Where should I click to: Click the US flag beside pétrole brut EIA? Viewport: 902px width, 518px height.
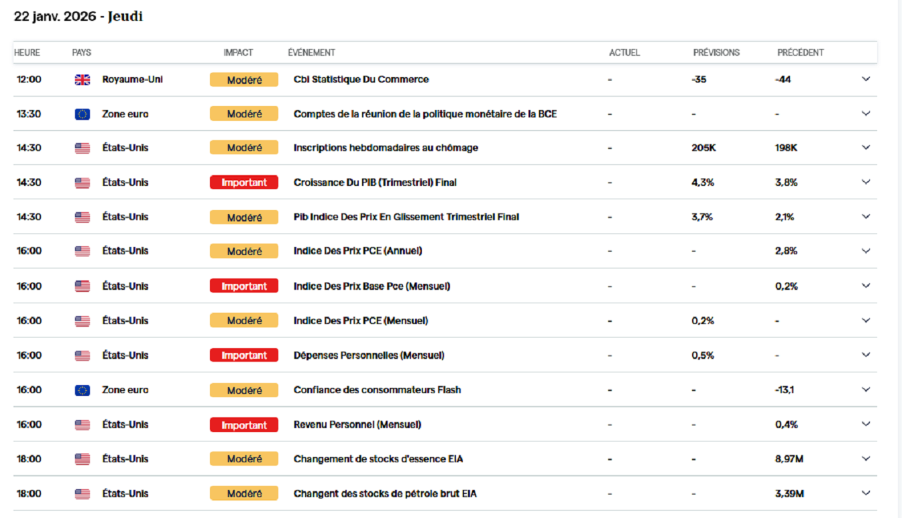(x=82, y=494)
